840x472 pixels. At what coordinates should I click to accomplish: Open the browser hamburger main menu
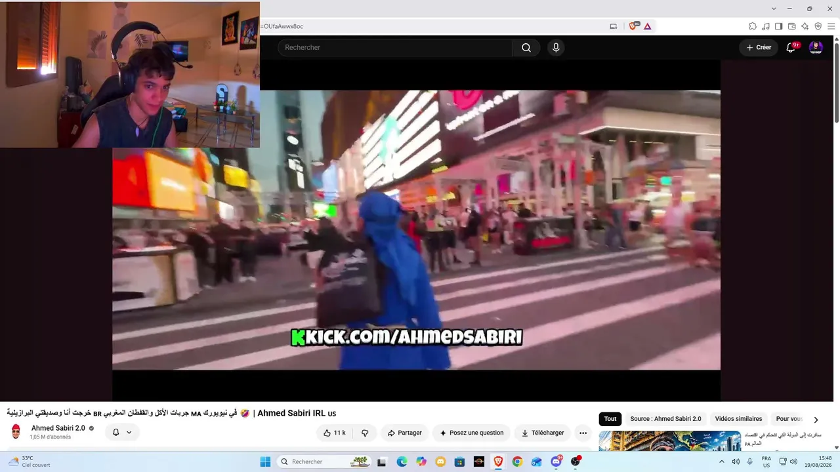(x=831, y=26)
